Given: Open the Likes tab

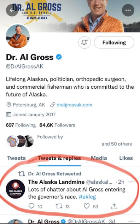Looking at the screenshot, I should click(x=126, y=158).
